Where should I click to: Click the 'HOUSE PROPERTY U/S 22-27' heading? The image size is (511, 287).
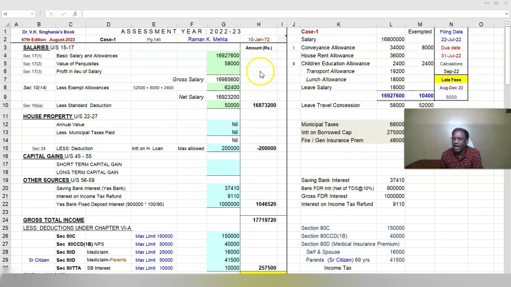60,116
